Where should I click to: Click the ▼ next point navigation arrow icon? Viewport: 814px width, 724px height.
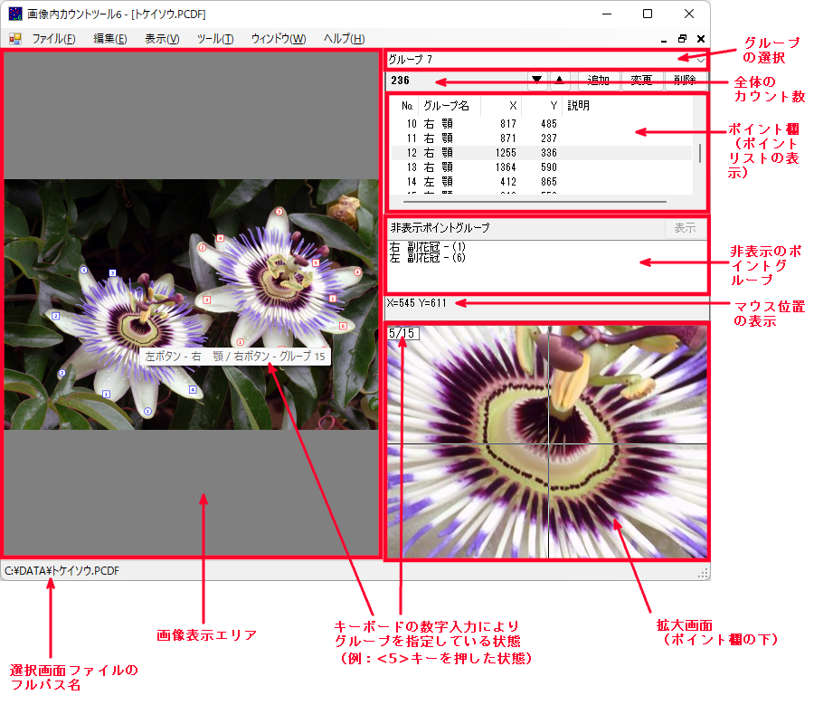(537, 80)
